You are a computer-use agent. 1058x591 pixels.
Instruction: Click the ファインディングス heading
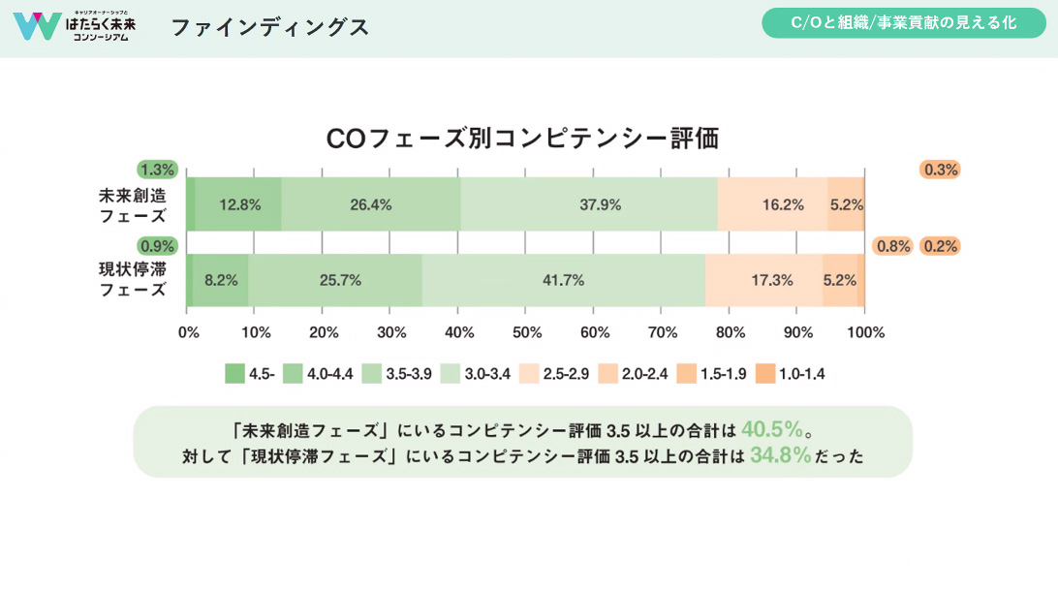[270, 27]
